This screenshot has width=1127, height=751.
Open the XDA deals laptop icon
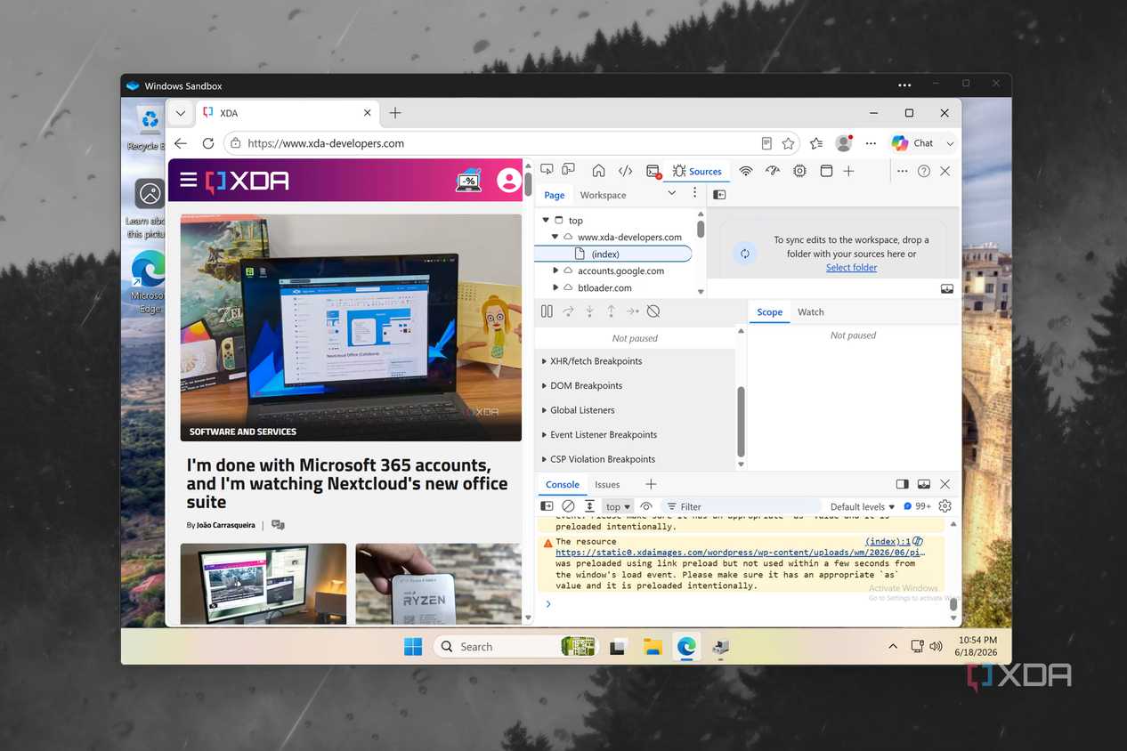(468, 181)
